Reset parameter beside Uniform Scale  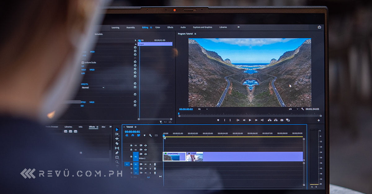coord(135,62)
